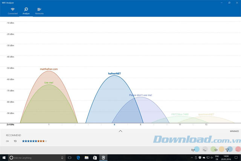Select the 'Use me!' network label

coord(49,83)
